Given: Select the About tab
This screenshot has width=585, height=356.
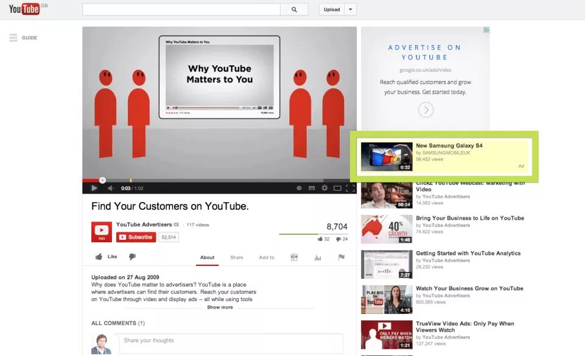Looking at the screenshot, I should click(x=207, y=257).
